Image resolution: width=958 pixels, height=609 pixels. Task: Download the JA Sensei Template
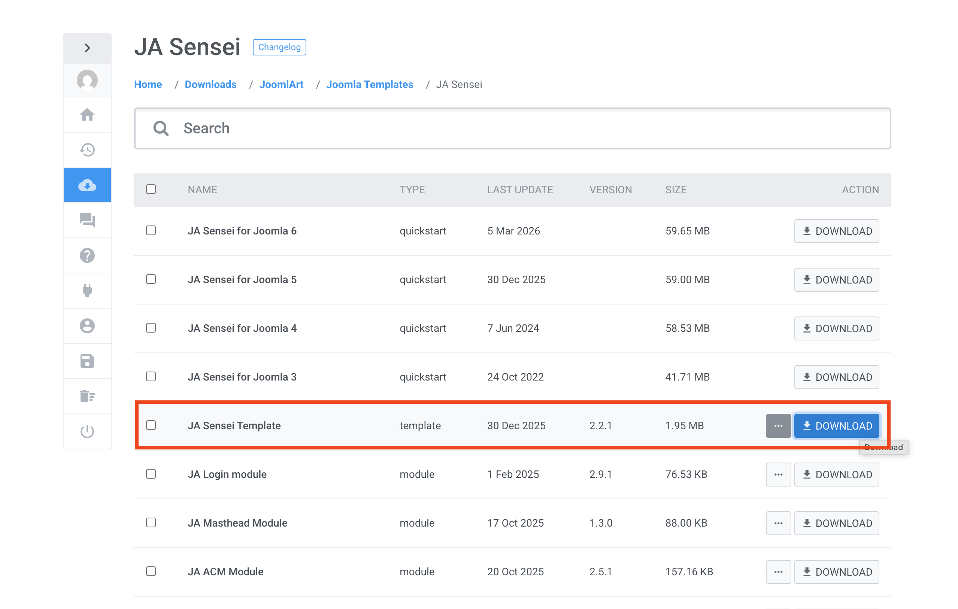pos(837,425)
